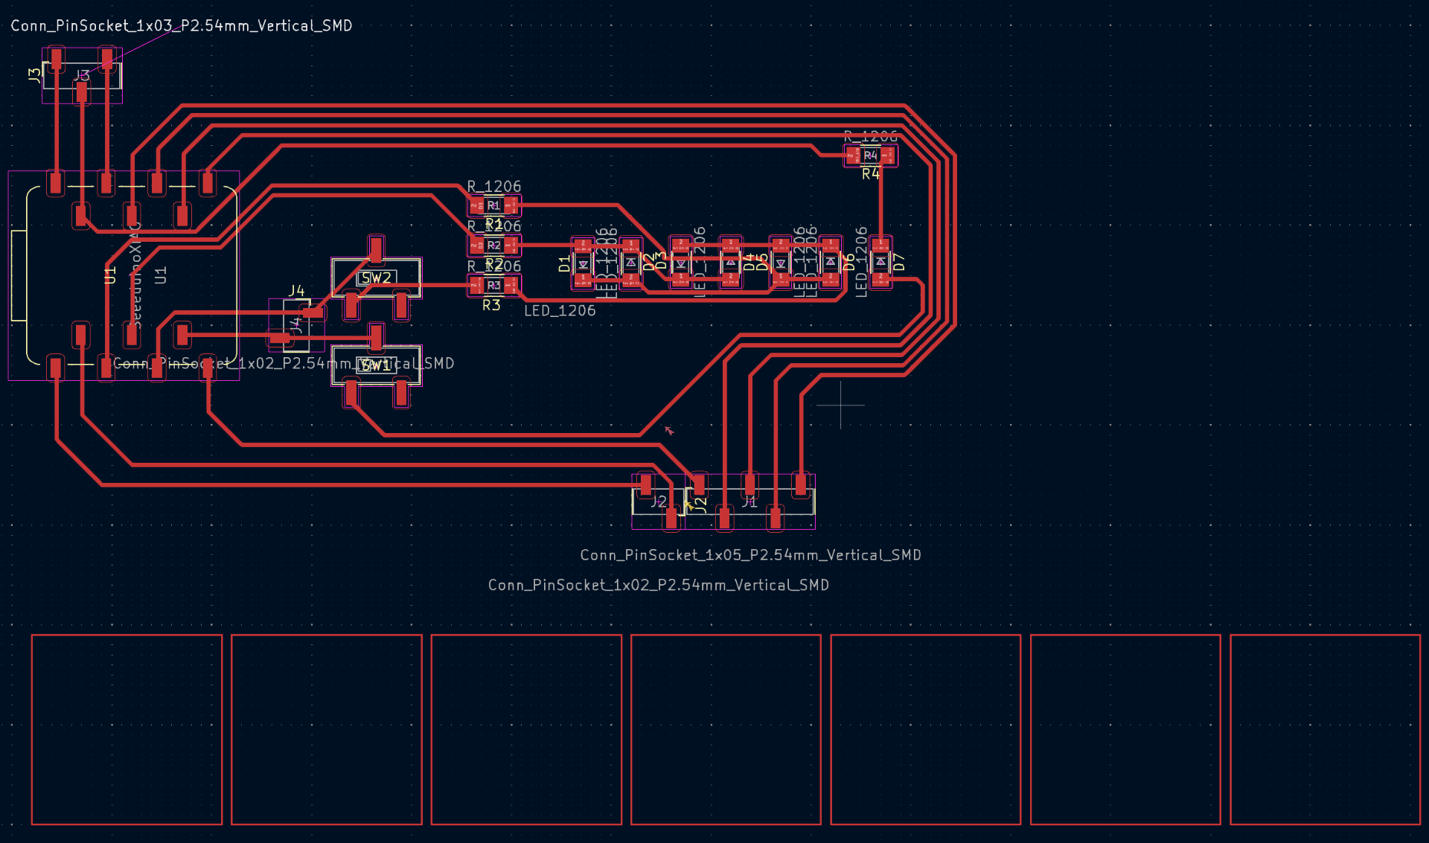This screenshot has width=1429, height=843.
Task: Select the J3 pin socket footprint
Action: click(x=82, y=75)
